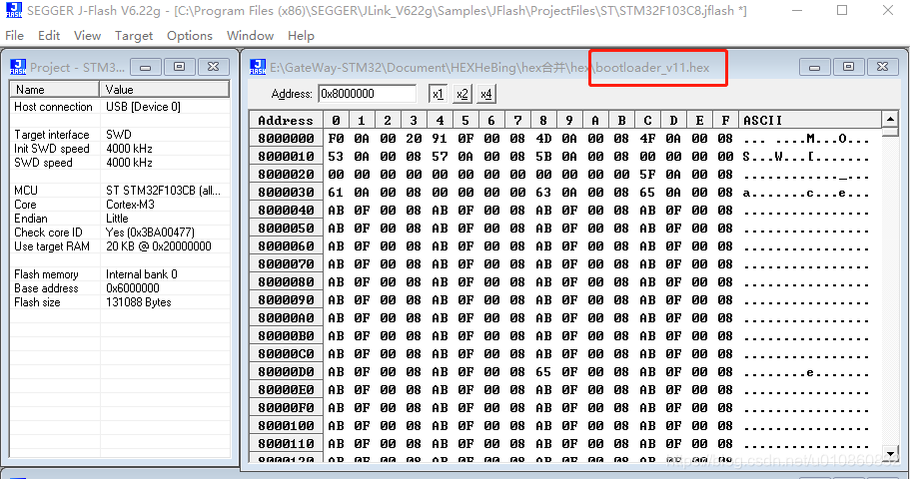Select the Target interface row

120,135
